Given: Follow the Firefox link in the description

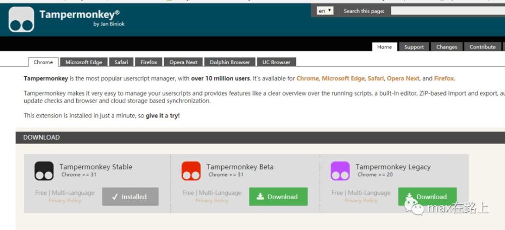Looking at the screenshot, I should (444, 78).
